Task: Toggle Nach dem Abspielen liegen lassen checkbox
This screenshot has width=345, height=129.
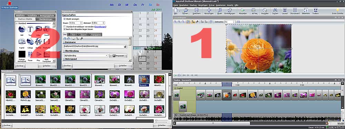Action: pos(65,29)
